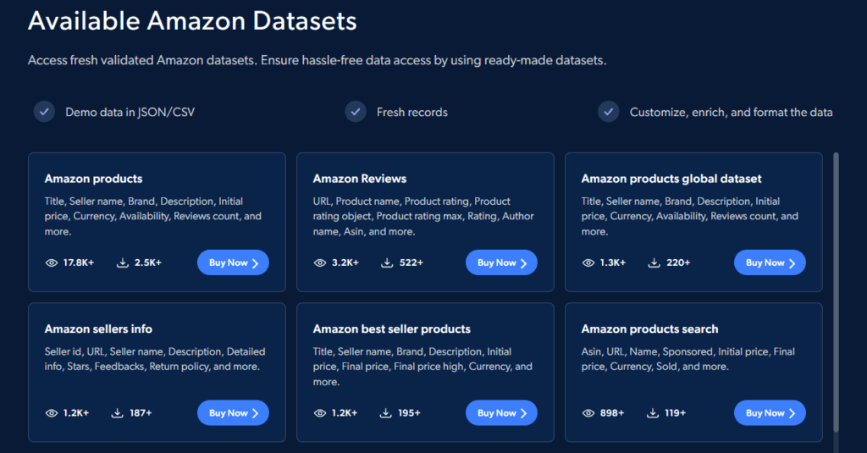Viewport: 867px width, 453px height.
Task: Click the eye icon on Amazon sellers info card
Action: click(52, 413)
